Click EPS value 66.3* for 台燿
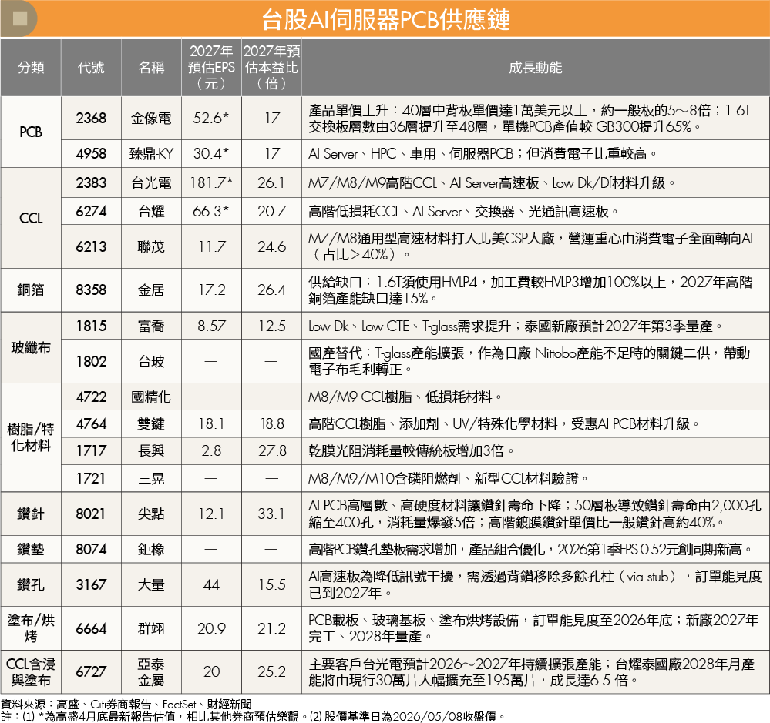This screenshot has width=770, height=723. point(211,212)
